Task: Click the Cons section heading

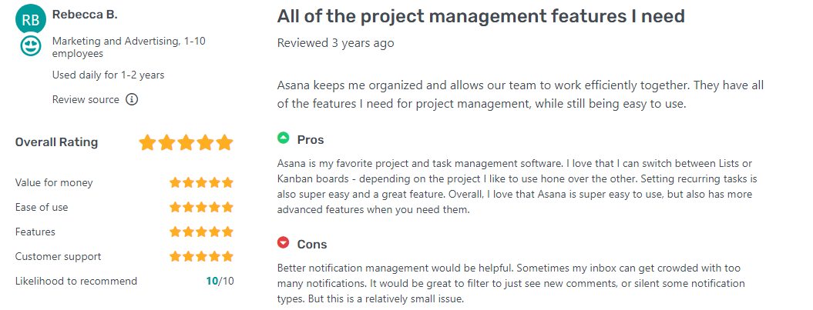Action: pyautogui.click(x=312, y=245)
